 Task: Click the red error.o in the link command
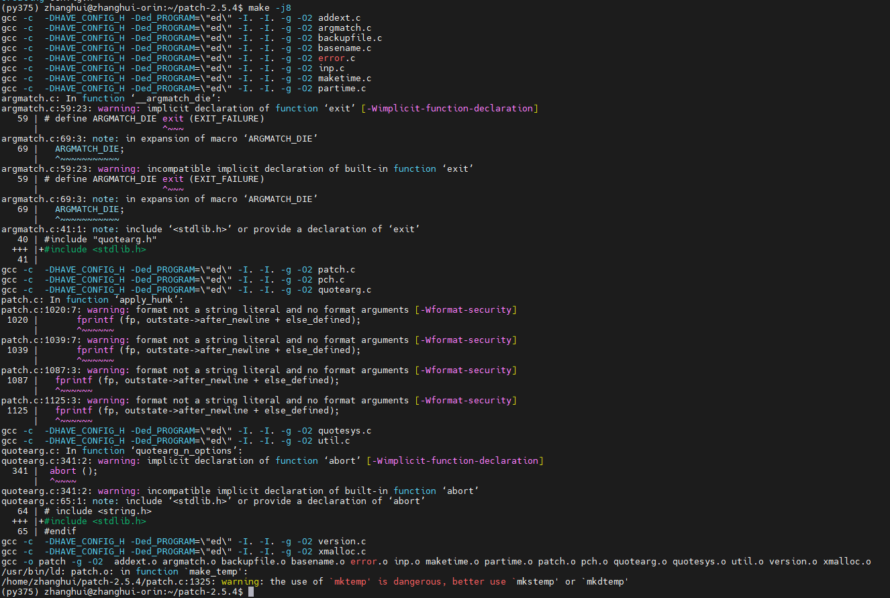[x=369, y=561]
